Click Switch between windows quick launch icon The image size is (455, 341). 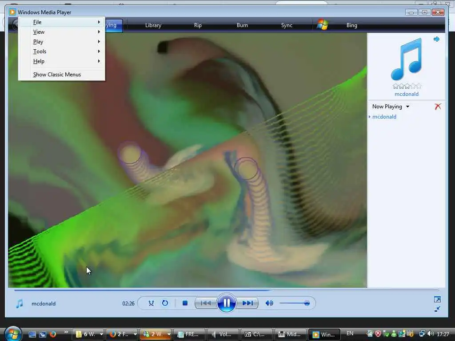click(x=43, y=334)
